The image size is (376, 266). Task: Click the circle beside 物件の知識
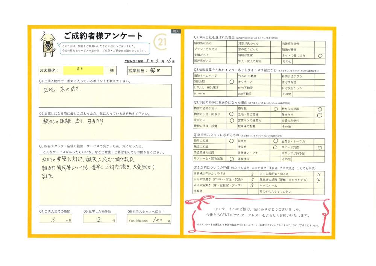pos(231,141)
